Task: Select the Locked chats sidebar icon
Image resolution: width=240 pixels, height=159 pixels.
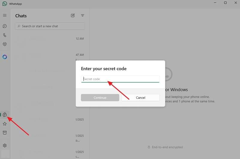Action: point(4,115)
